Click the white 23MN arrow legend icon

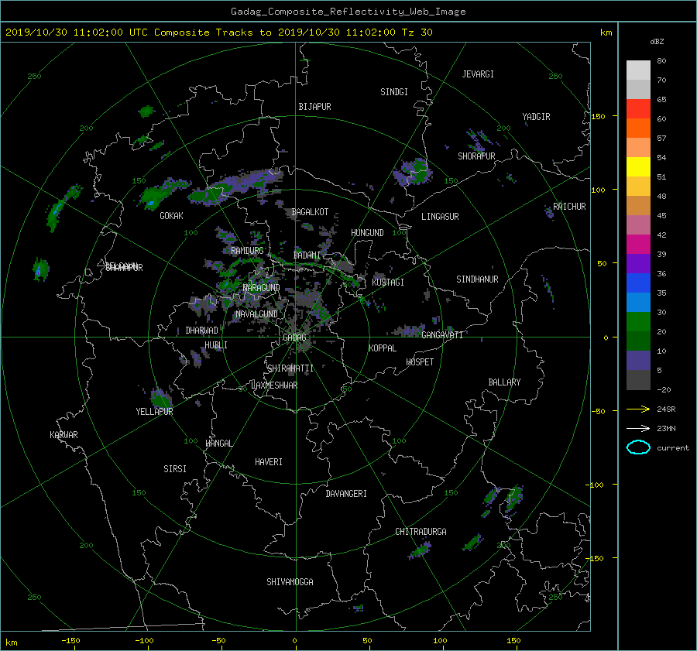coord(638,428)
